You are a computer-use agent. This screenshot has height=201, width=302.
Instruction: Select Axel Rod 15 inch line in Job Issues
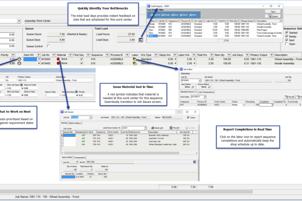[x=130, y=138]
